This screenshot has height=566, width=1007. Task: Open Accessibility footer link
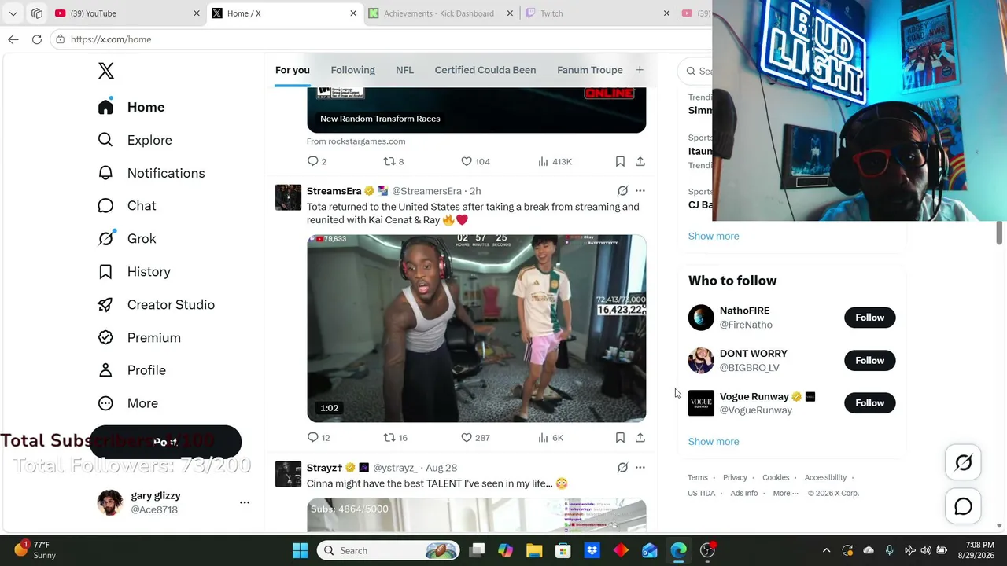click(x=825, y=477)
